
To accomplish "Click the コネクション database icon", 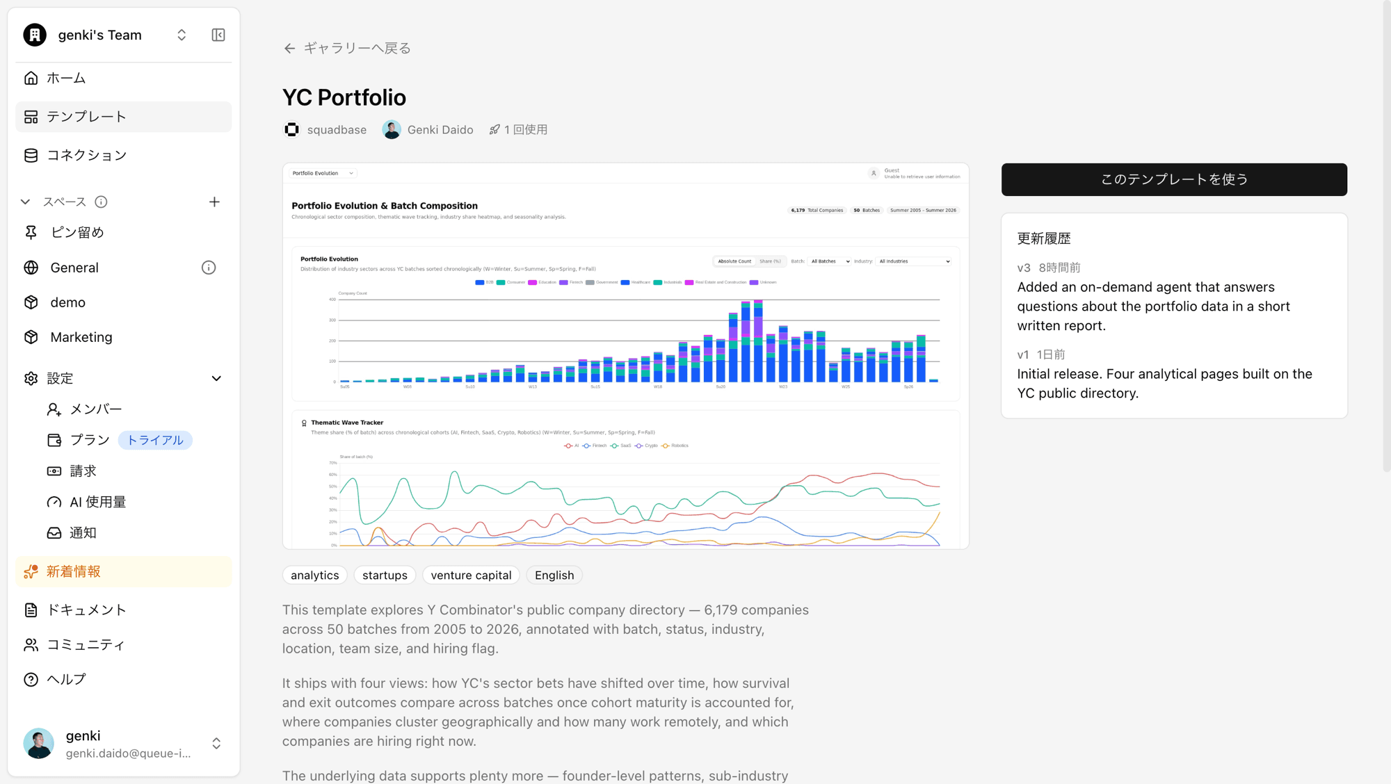I will (x=31, y=155).
